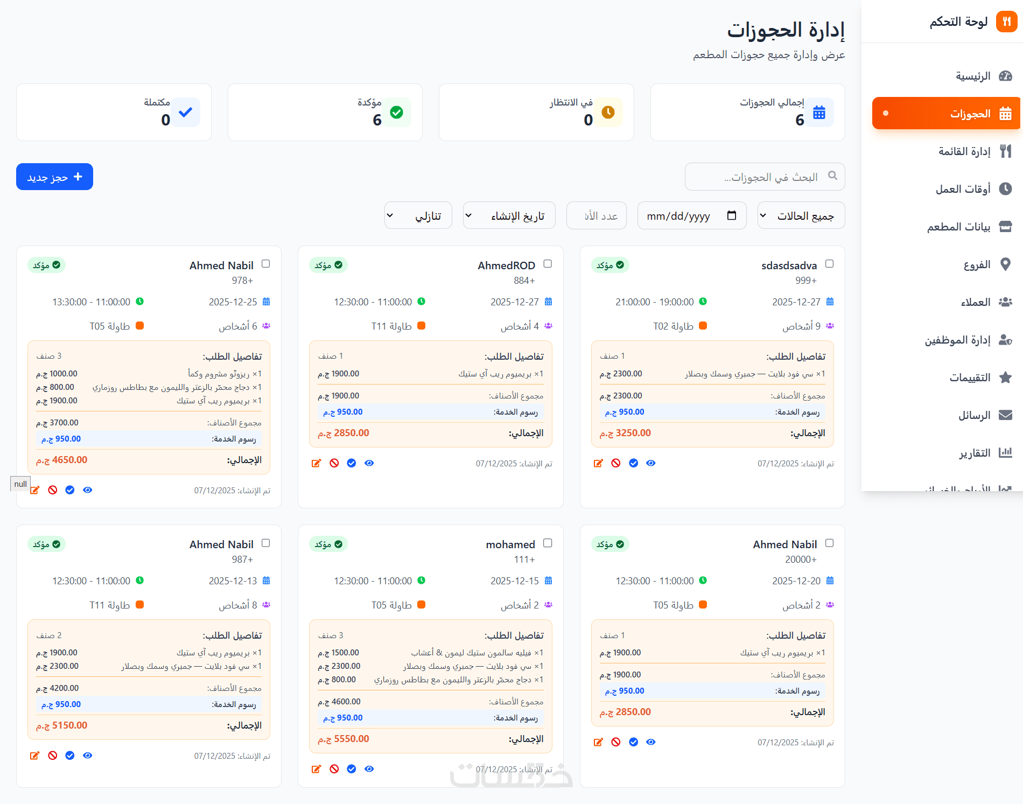Open العملاء sidebar menu item
This screenshot has height=804, width=1023.
[x=976, y=302]
